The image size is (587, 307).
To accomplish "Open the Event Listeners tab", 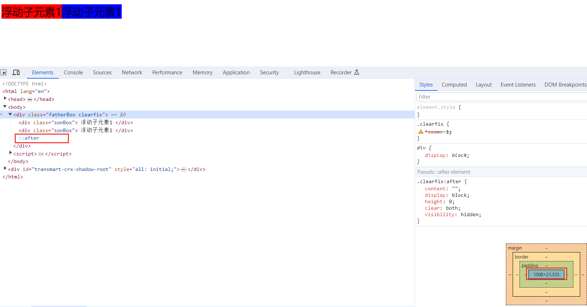I will click(518, 85).
